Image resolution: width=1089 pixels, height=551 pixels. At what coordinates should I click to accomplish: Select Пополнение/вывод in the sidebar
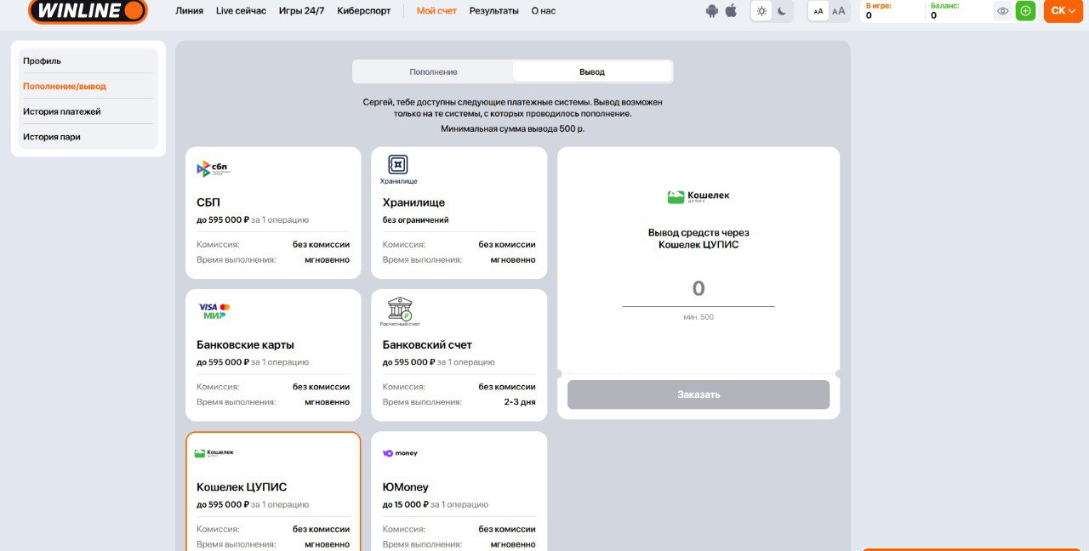point(88,86)
